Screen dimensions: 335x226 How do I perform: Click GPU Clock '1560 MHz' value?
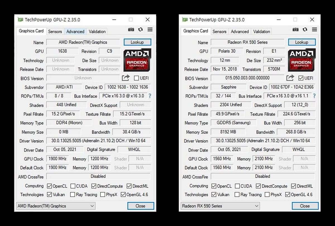[222, 159]
